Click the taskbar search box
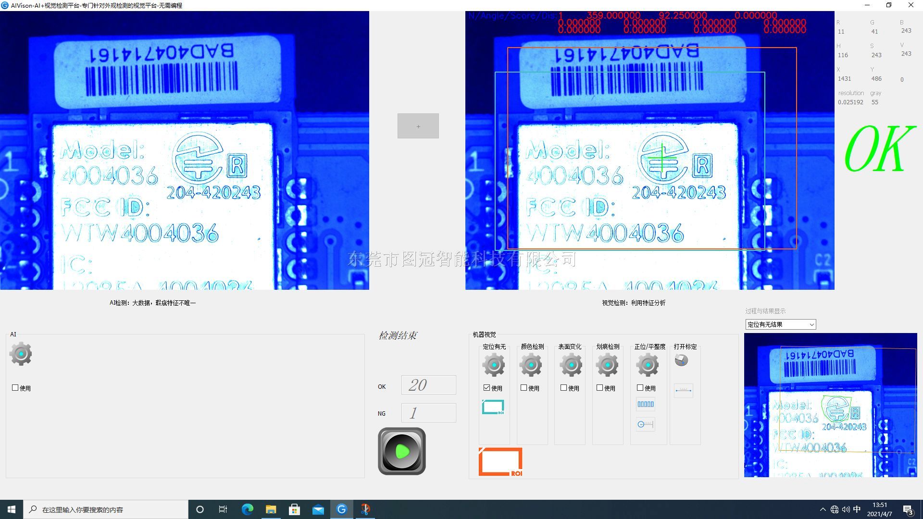The image size is (923, 519). [106, 509]
